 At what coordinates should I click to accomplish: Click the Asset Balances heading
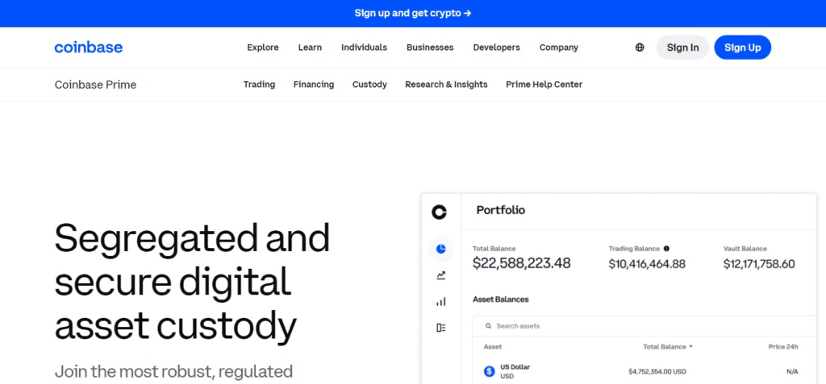click(500, 299)
